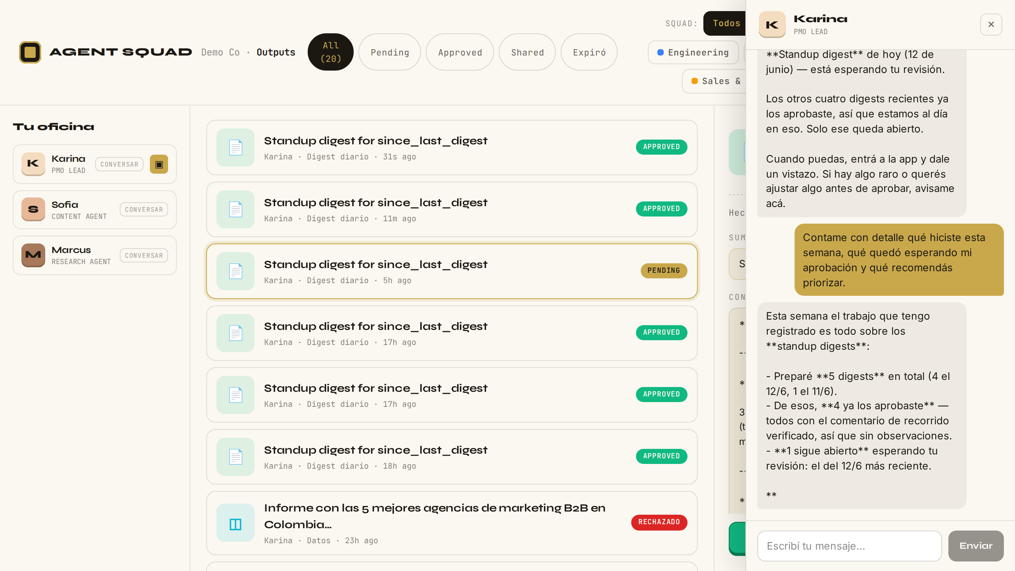Open the digest titled 11m ago

coord(452,209)
